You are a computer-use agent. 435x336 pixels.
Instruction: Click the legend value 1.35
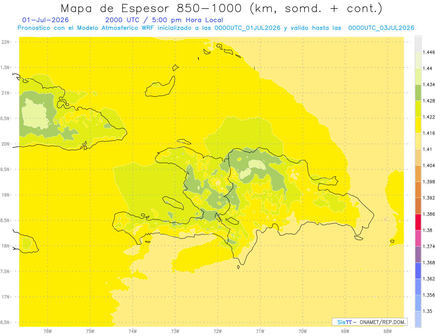(x=428, y=311)
